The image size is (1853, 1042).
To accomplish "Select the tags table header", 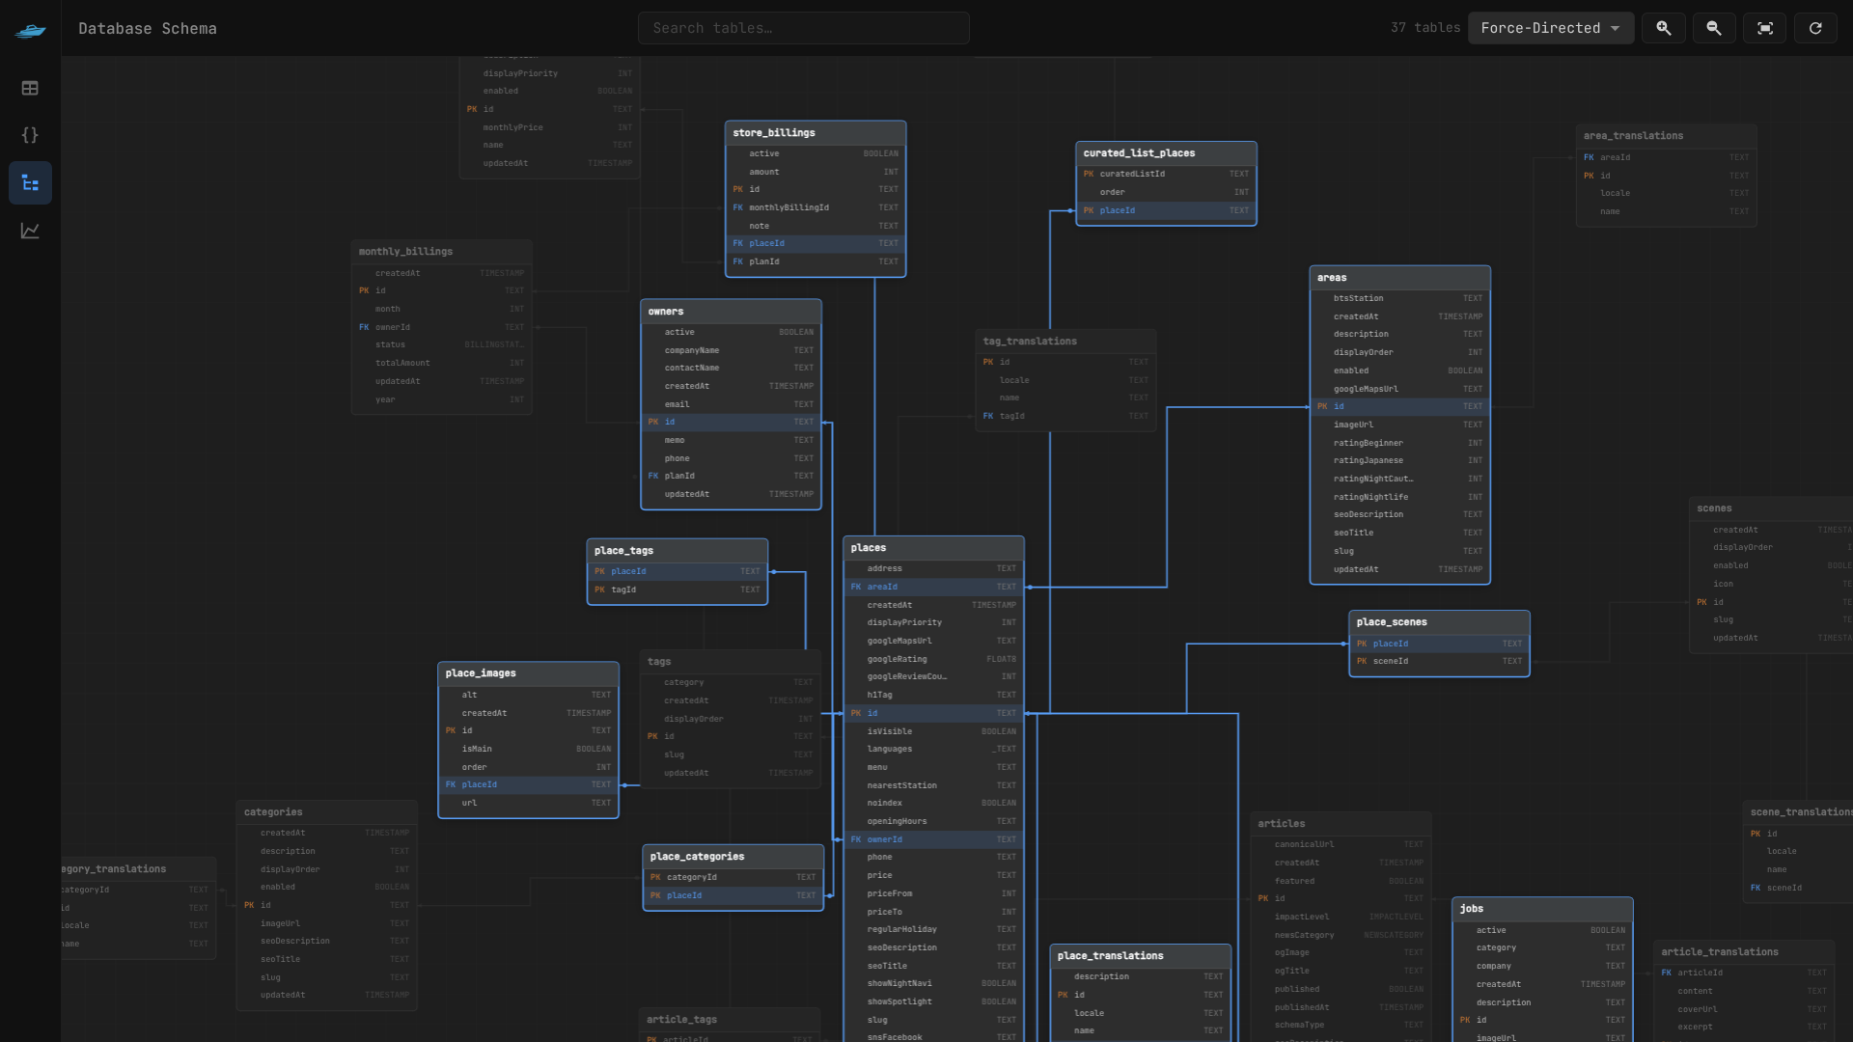I will pos(731,662).
